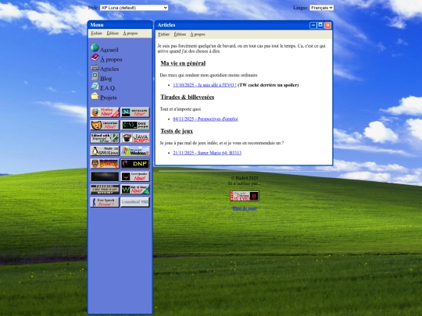Open the F.A.Q. sidebar link
The height and width of the screenshot is (316, 422).
(x=108, y=88)
